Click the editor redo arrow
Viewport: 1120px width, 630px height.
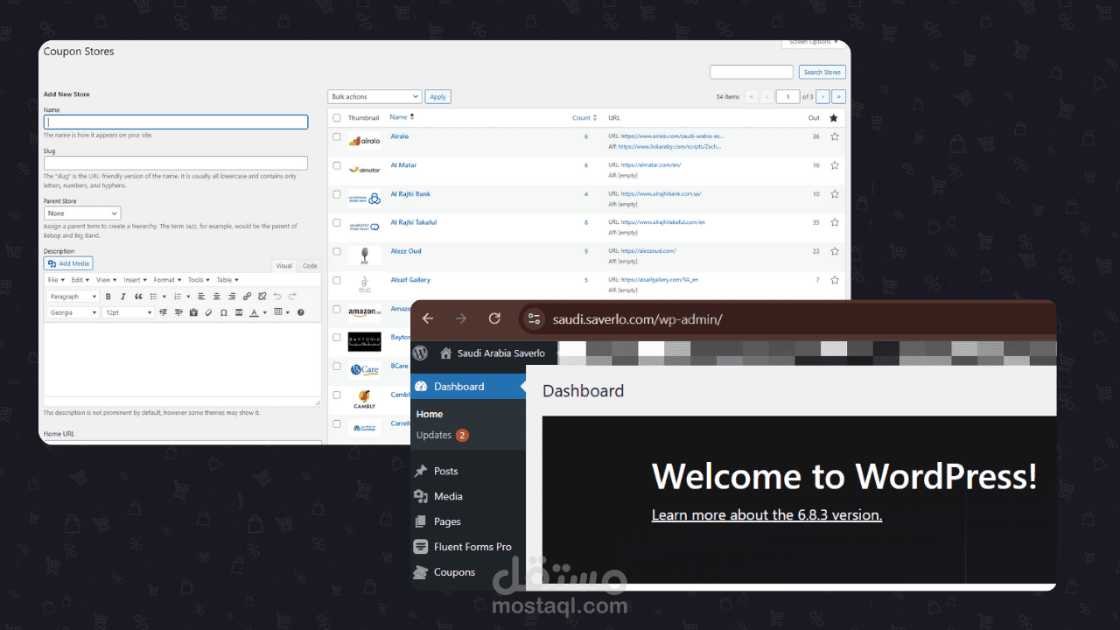[x=292, y=297]
